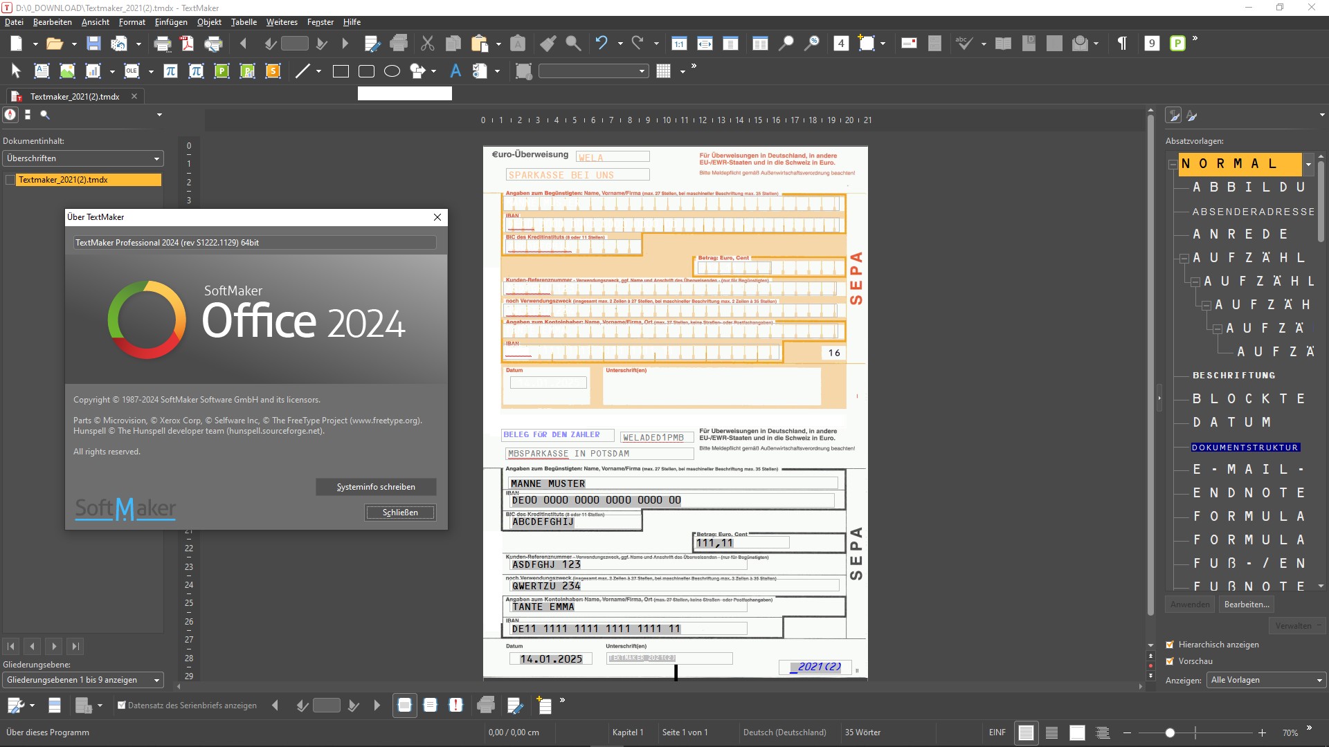Viewport: 1329px width, 747px height.
Task: Click the Systeminfo schreiben button
Action: coord(376,487)
